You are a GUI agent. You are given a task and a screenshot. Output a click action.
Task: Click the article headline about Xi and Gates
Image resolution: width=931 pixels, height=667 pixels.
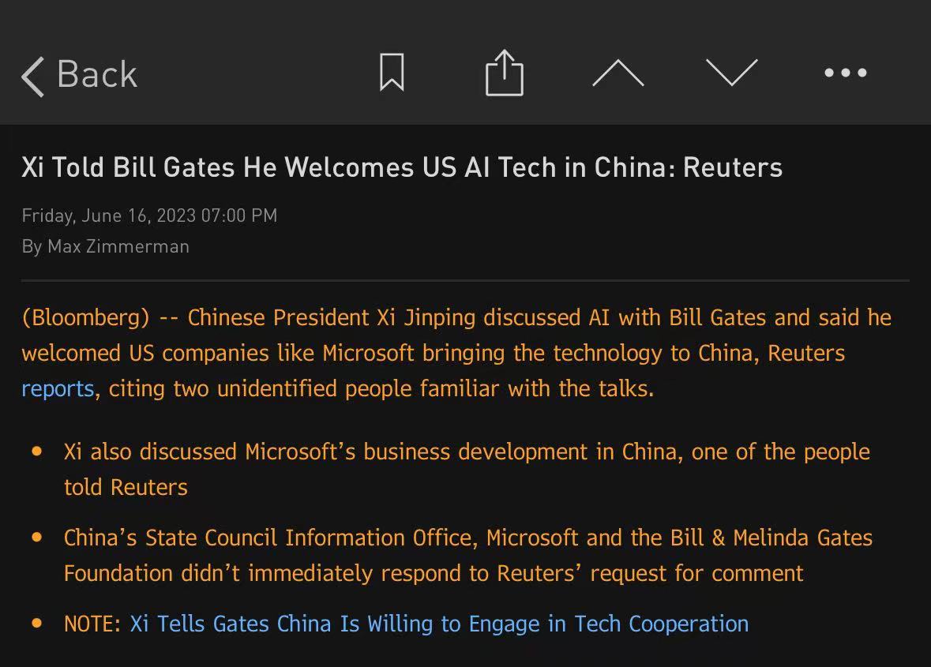tap(402, 167)
